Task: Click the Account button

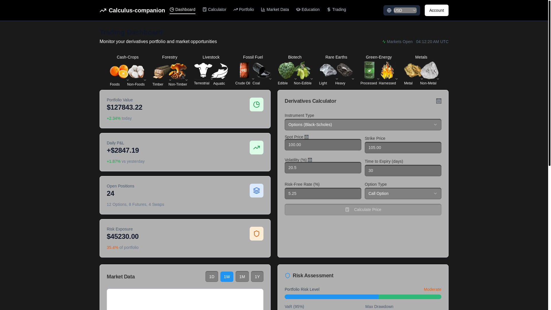Action: pos(436,10)
